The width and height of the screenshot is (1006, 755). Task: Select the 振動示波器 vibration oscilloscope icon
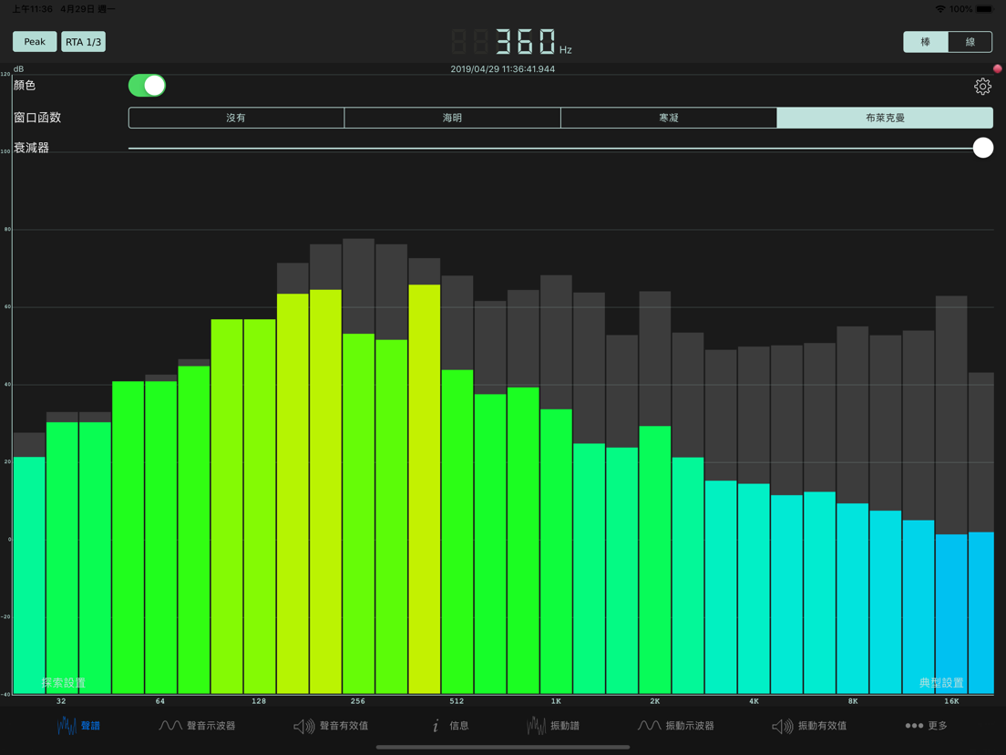click(648, 726)
